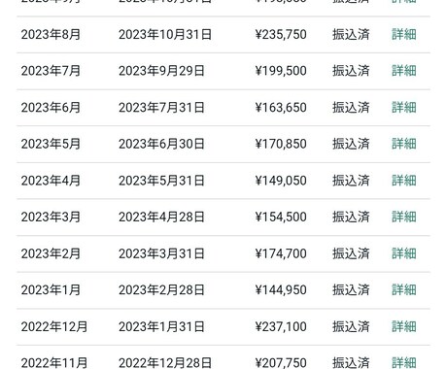Open 詳細 link for 2022年12月 row
The image size is (447, 369).
(404, 326)
